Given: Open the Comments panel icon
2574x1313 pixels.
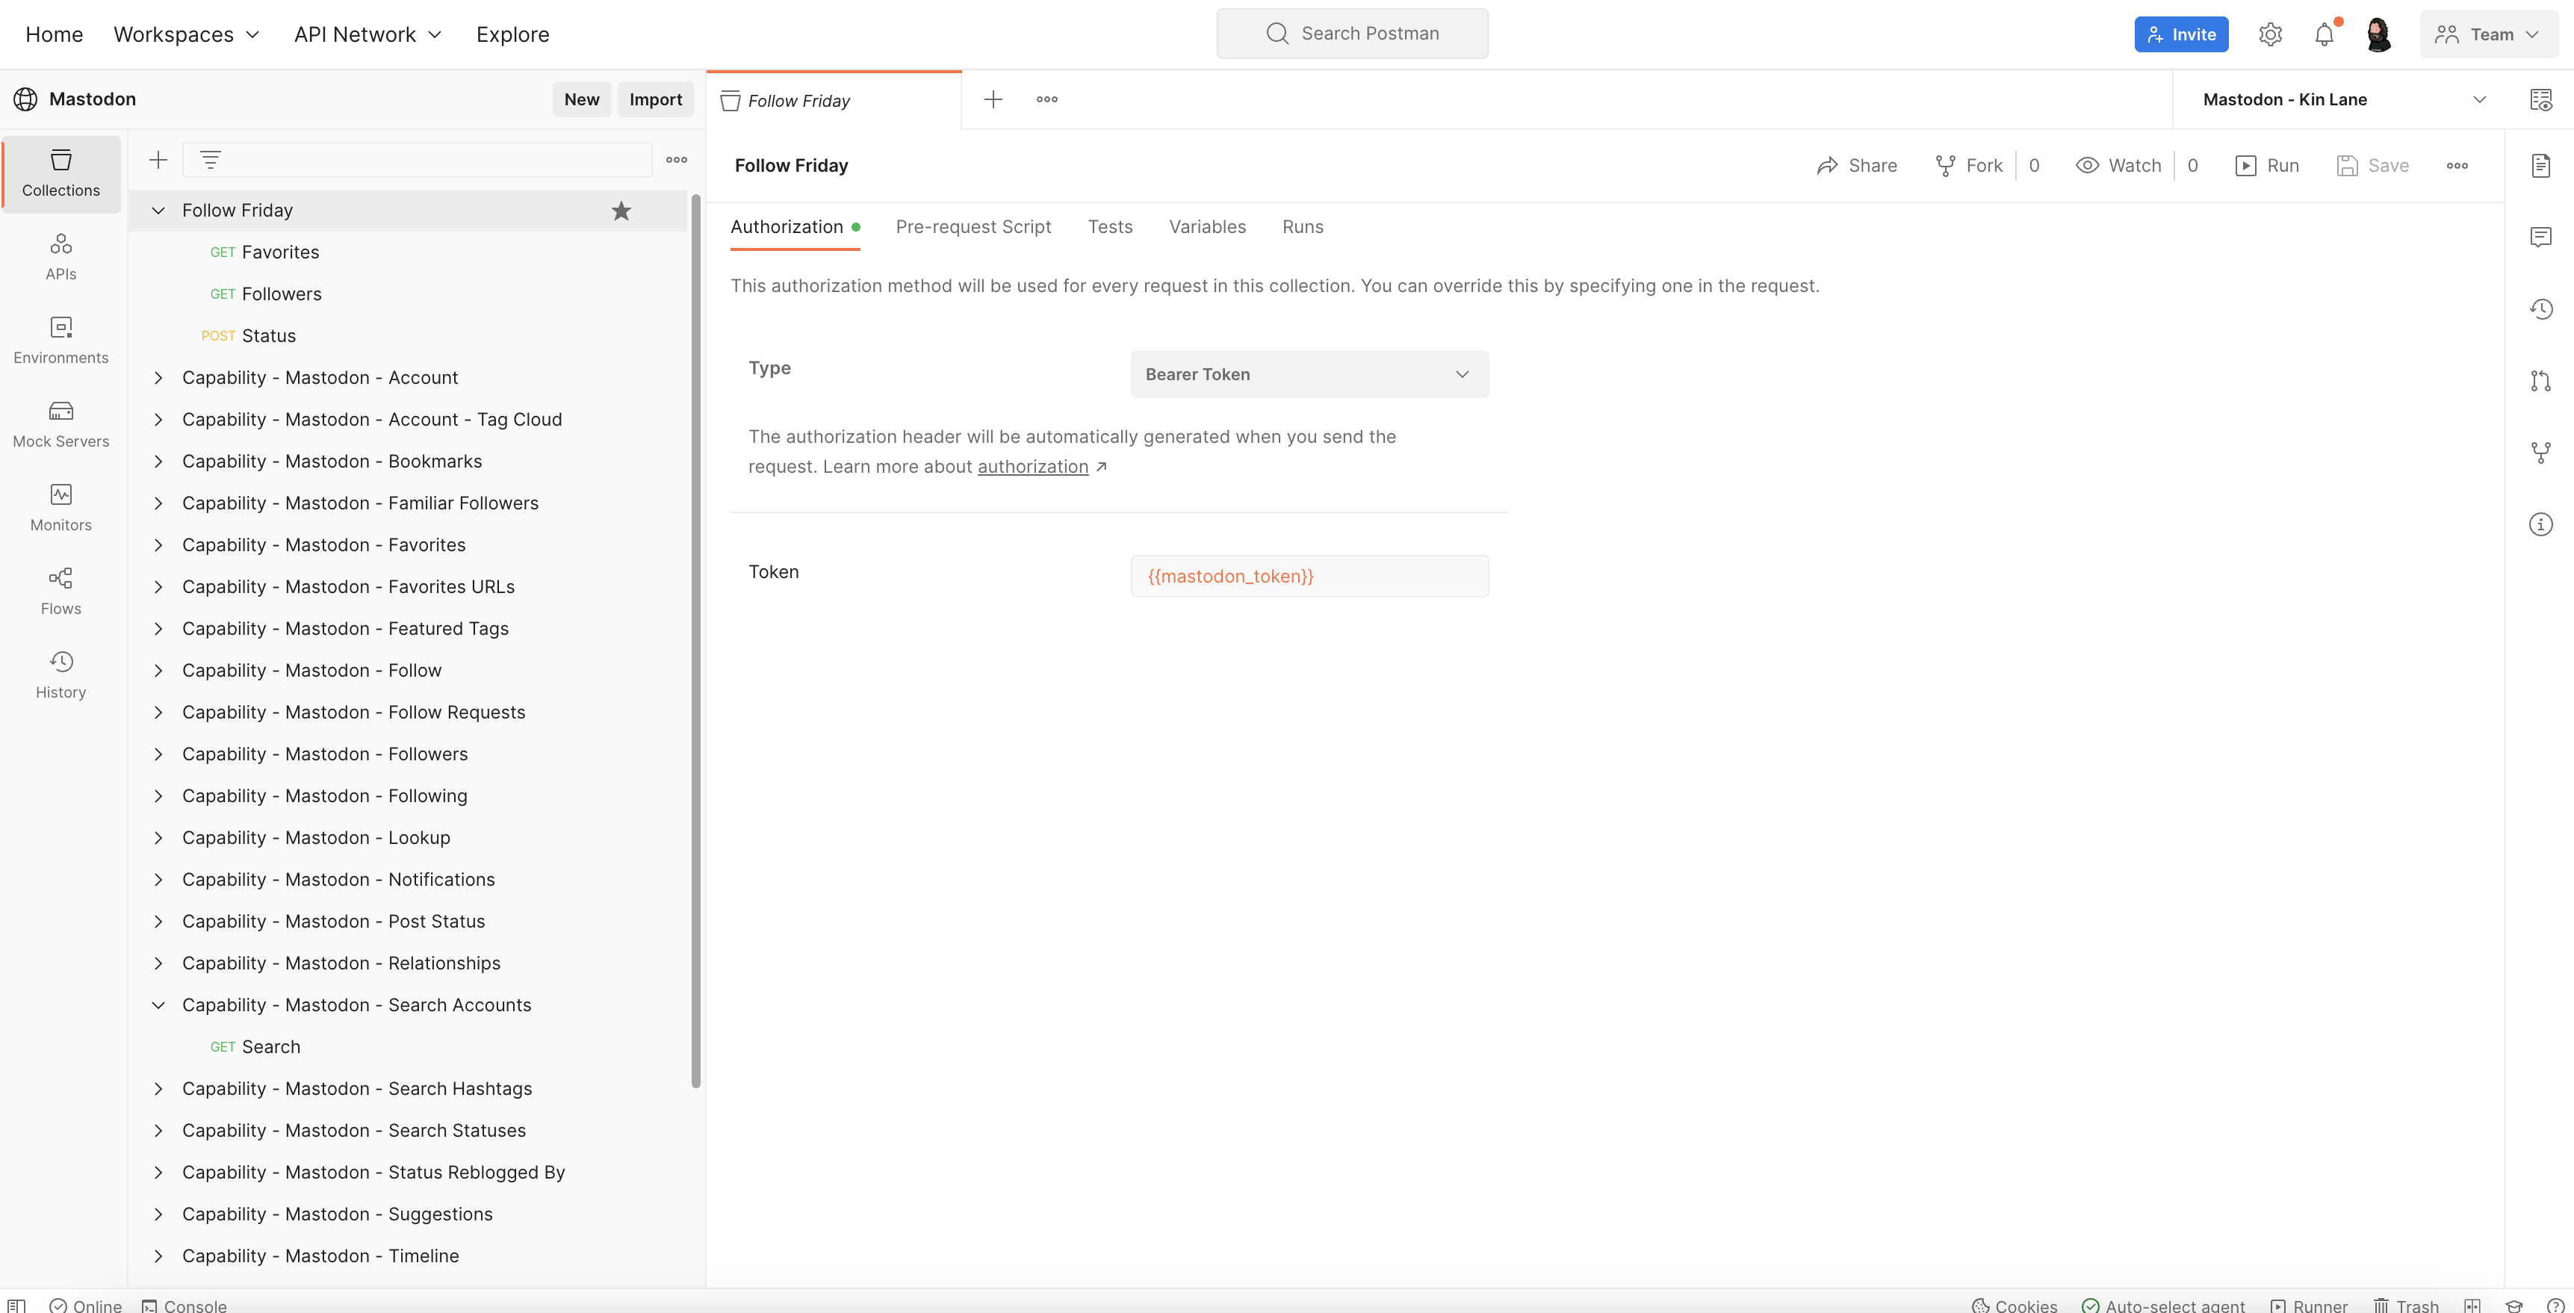Looking at the screenshot, I should point(2541,237).
